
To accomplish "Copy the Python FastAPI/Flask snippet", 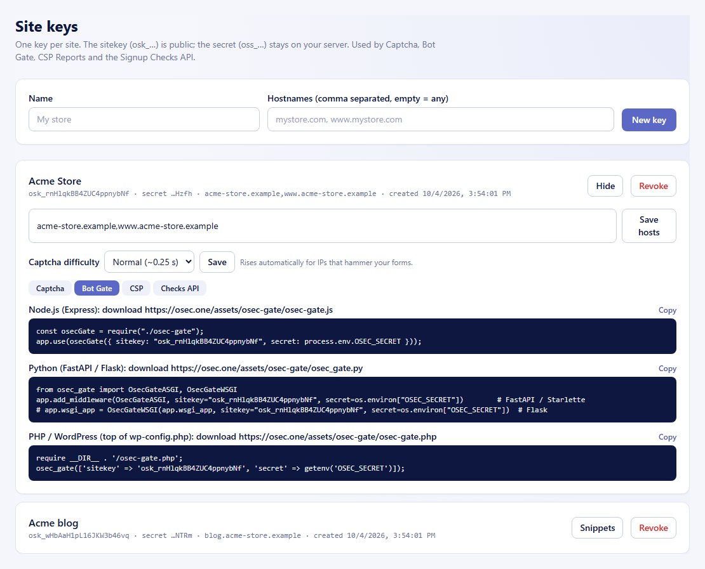I will pyautogui.click(x=668, y=369).
